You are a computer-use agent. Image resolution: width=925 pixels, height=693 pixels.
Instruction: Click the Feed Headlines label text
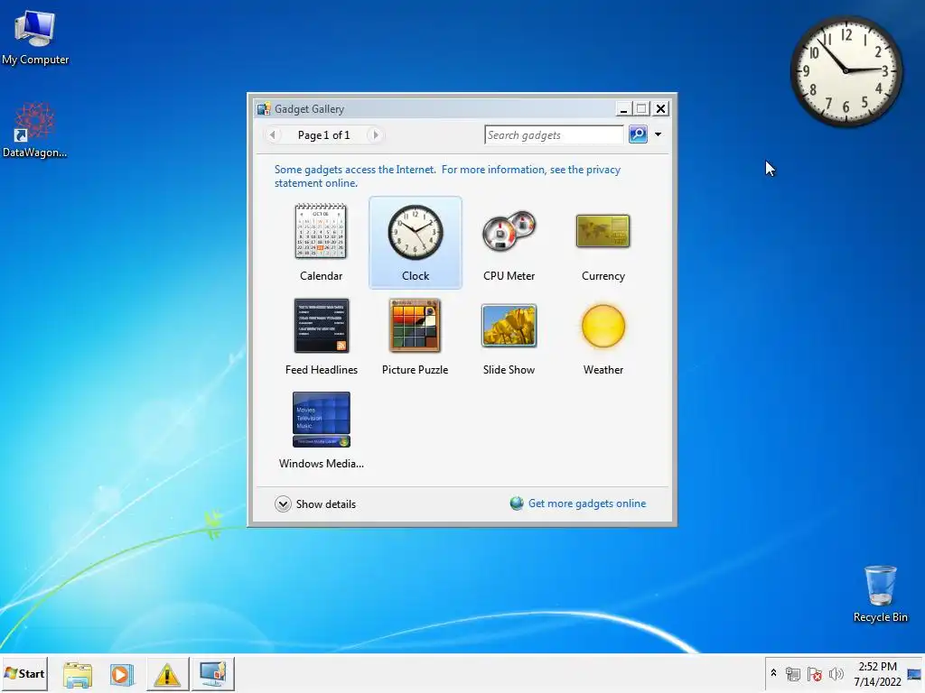(322, 369)
